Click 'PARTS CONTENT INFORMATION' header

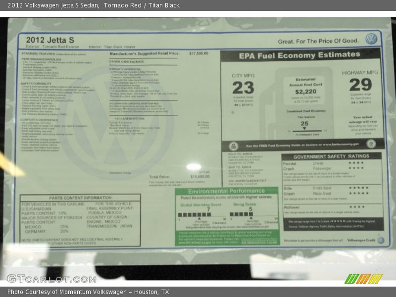80,198
